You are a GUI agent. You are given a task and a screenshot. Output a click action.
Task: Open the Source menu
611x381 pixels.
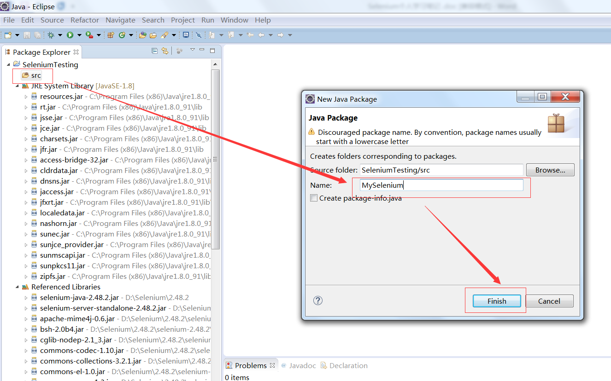(x=52, y=20)
